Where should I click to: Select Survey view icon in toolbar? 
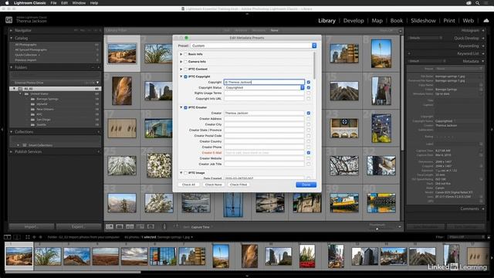tap(140, 226)
